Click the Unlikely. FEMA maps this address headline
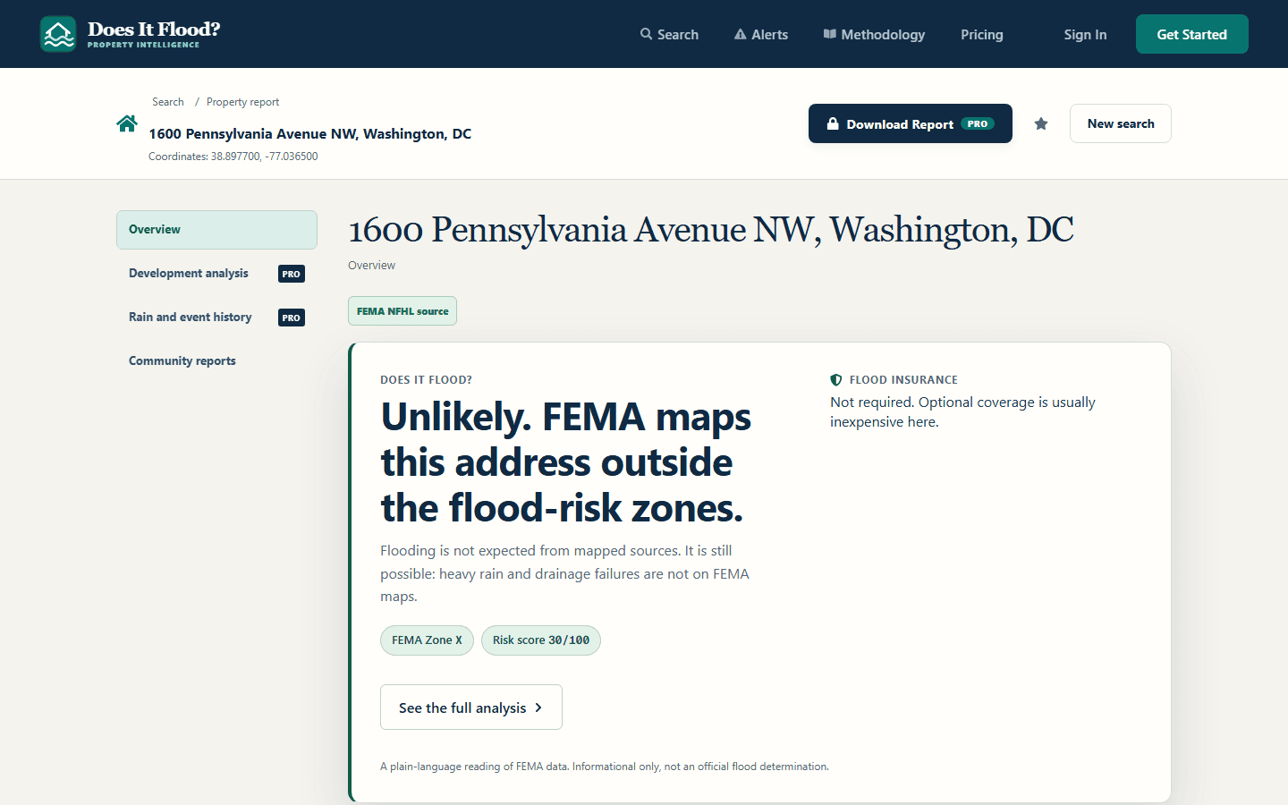The height and width of the screenshot is (805, 1288). (566, 462)
